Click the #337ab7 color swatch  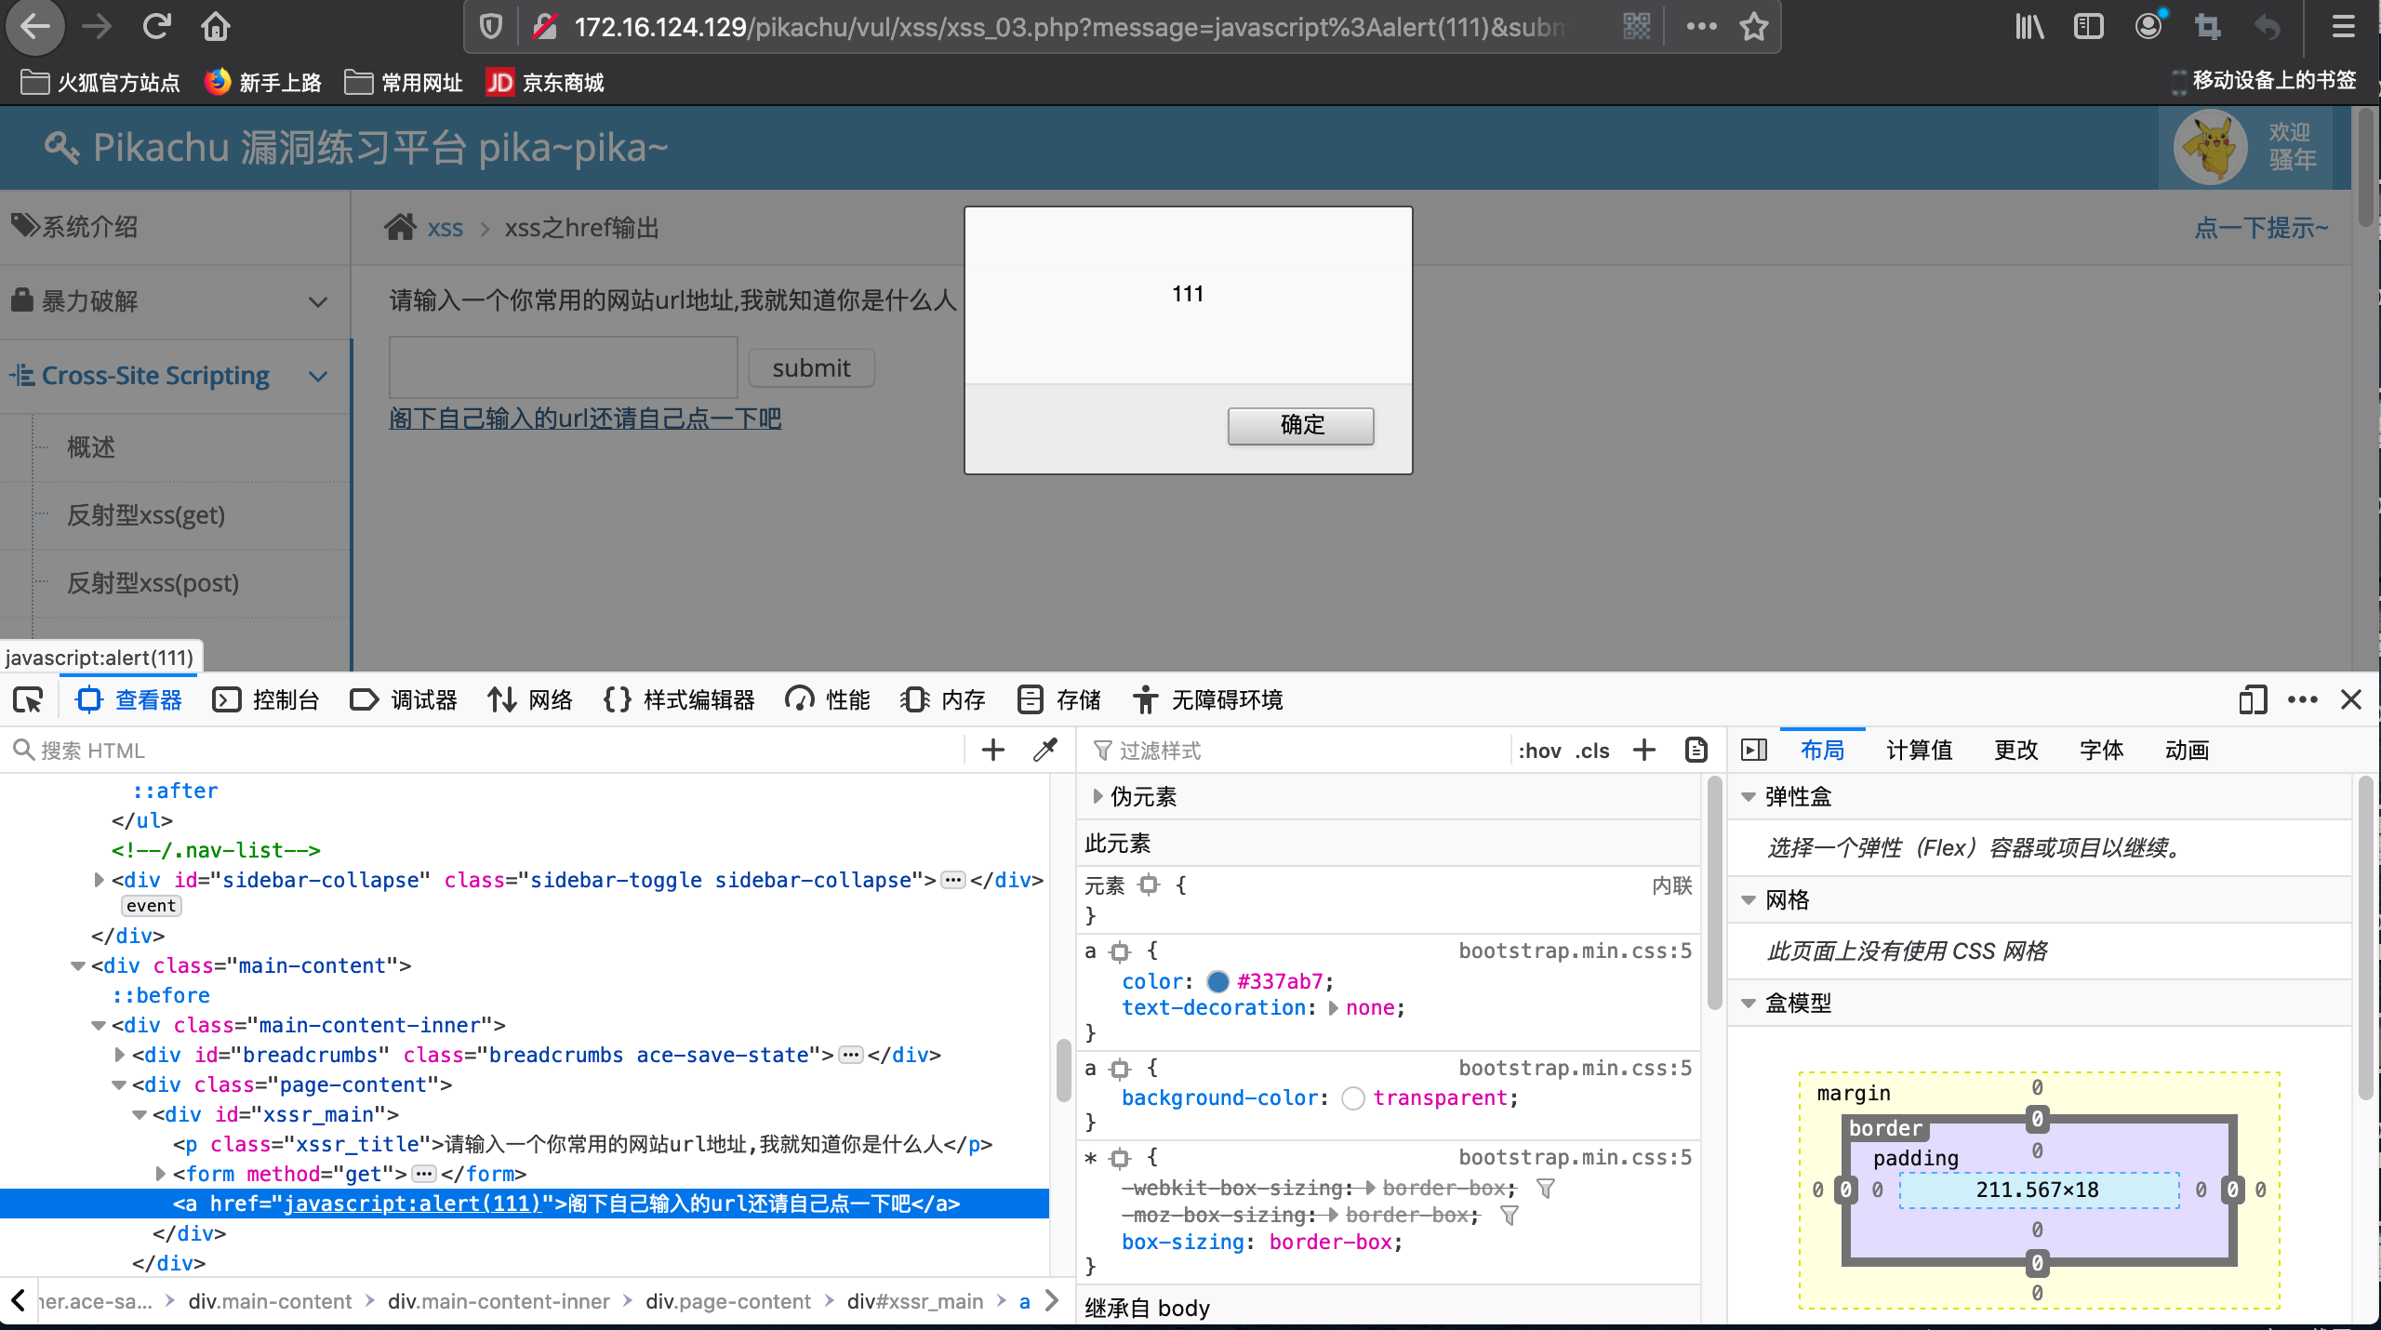click(1217, 981)
